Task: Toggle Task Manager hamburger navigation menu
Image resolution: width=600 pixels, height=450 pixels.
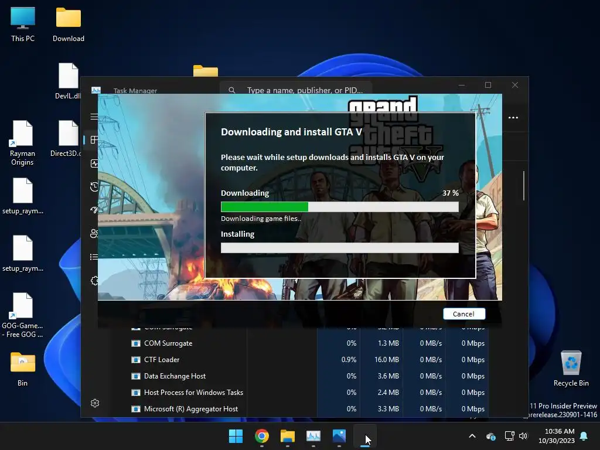Action: [x=94, y=117]
